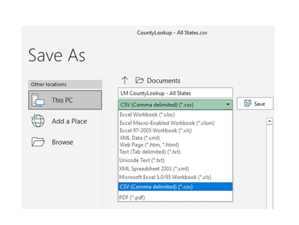Click the Save floppy disk icon
299x225 pixels.
coord(248,104)
